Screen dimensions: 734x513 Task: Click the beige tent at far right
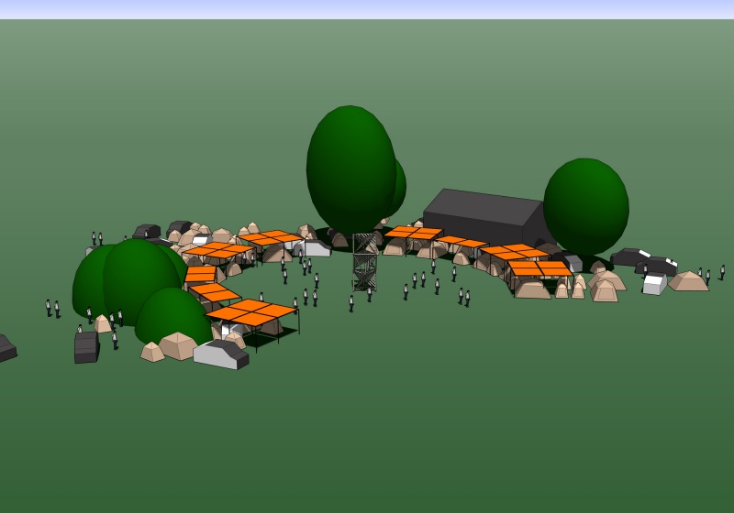(688, 281)
